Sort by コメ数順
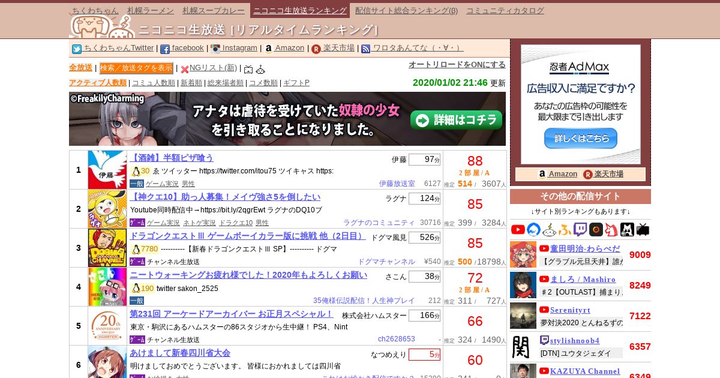Image resolution: width=720 pixels, height=378 pixels. pyautogui.click(x=263, y=83)
